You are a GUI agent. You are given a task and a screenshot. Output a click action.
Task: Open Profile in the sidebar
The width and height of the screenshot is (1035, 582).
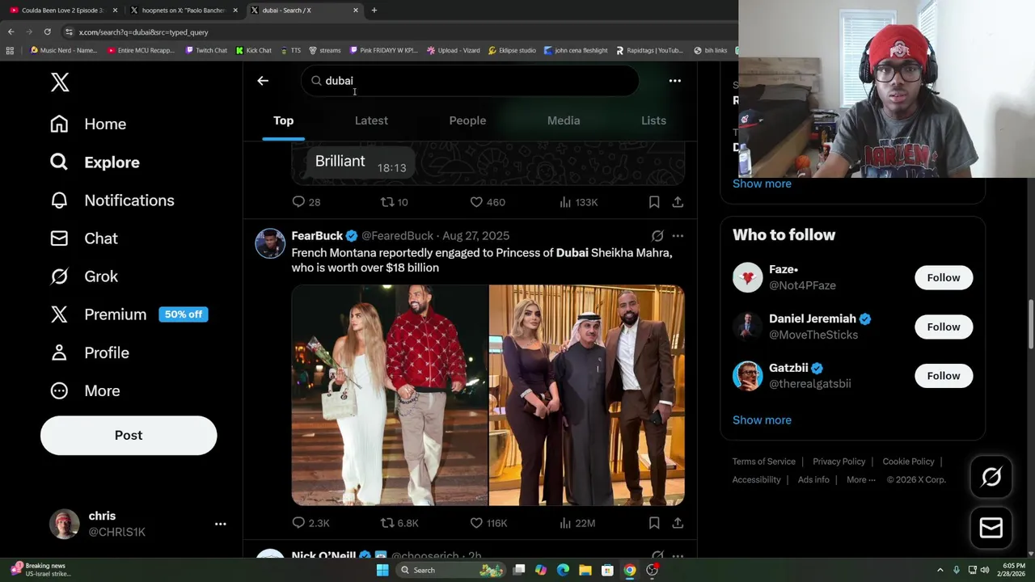89,352
